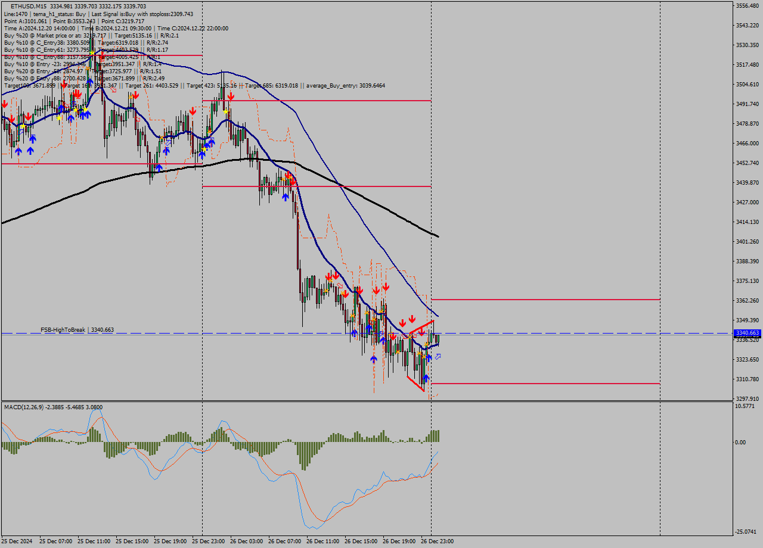Click time axis label 26 Dec 07:00
The height and width of the screenshot is (548, 763).
coord(285,541)
